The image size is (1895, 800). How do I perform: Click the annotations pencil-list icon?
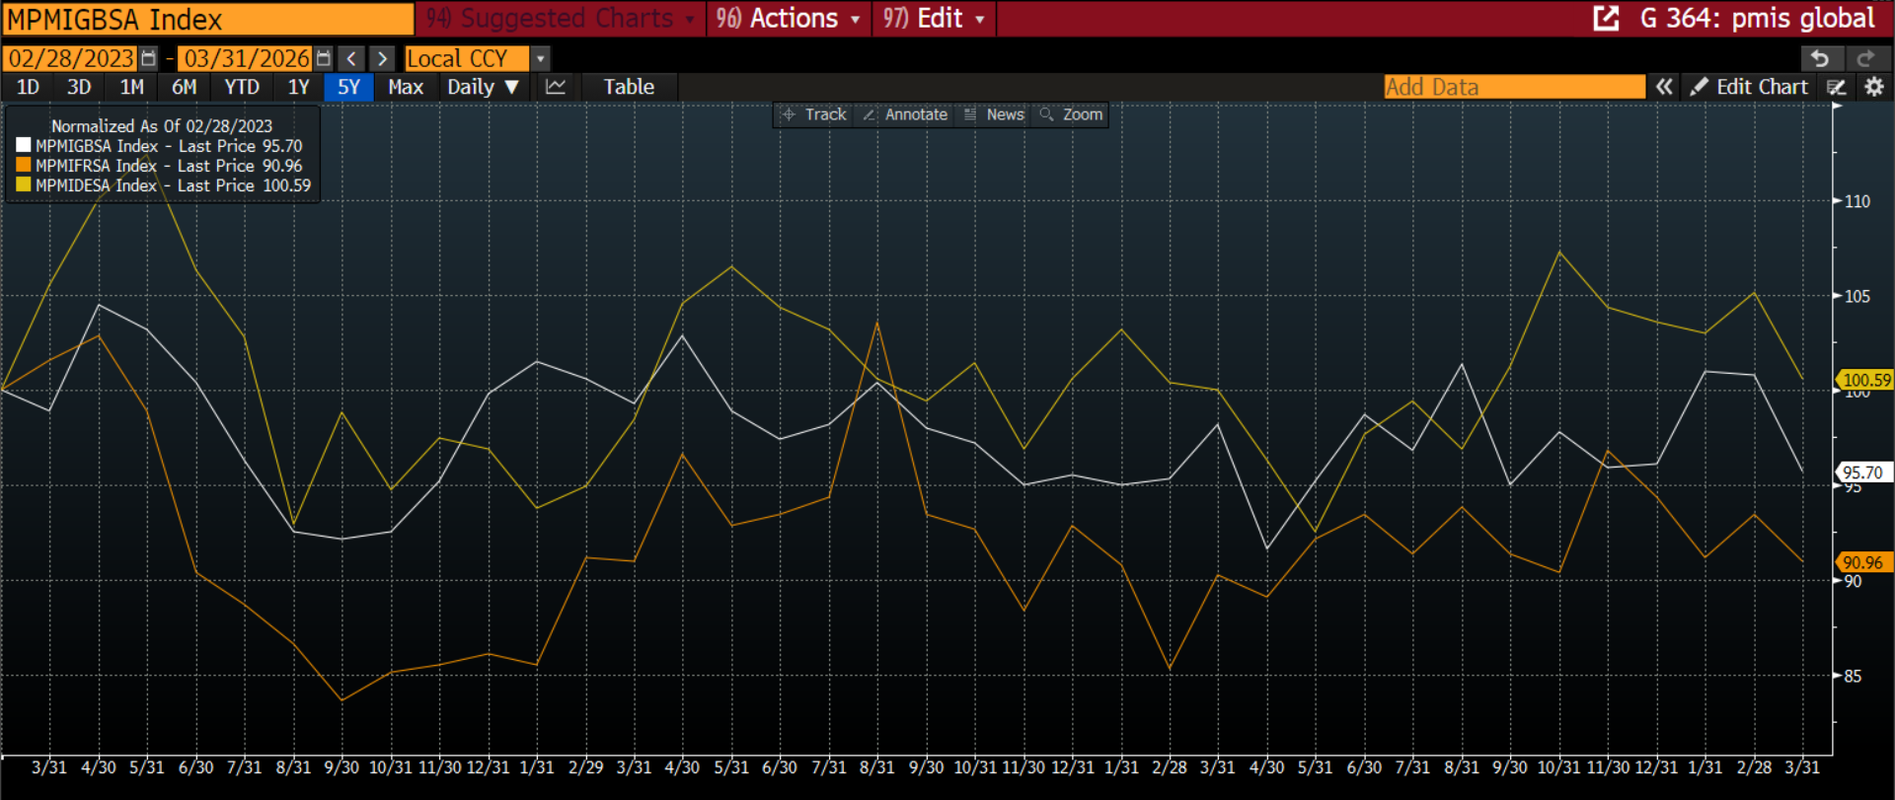coord(1836,87)
